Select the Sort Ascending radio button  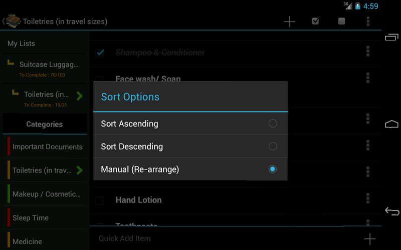[273, 123]
